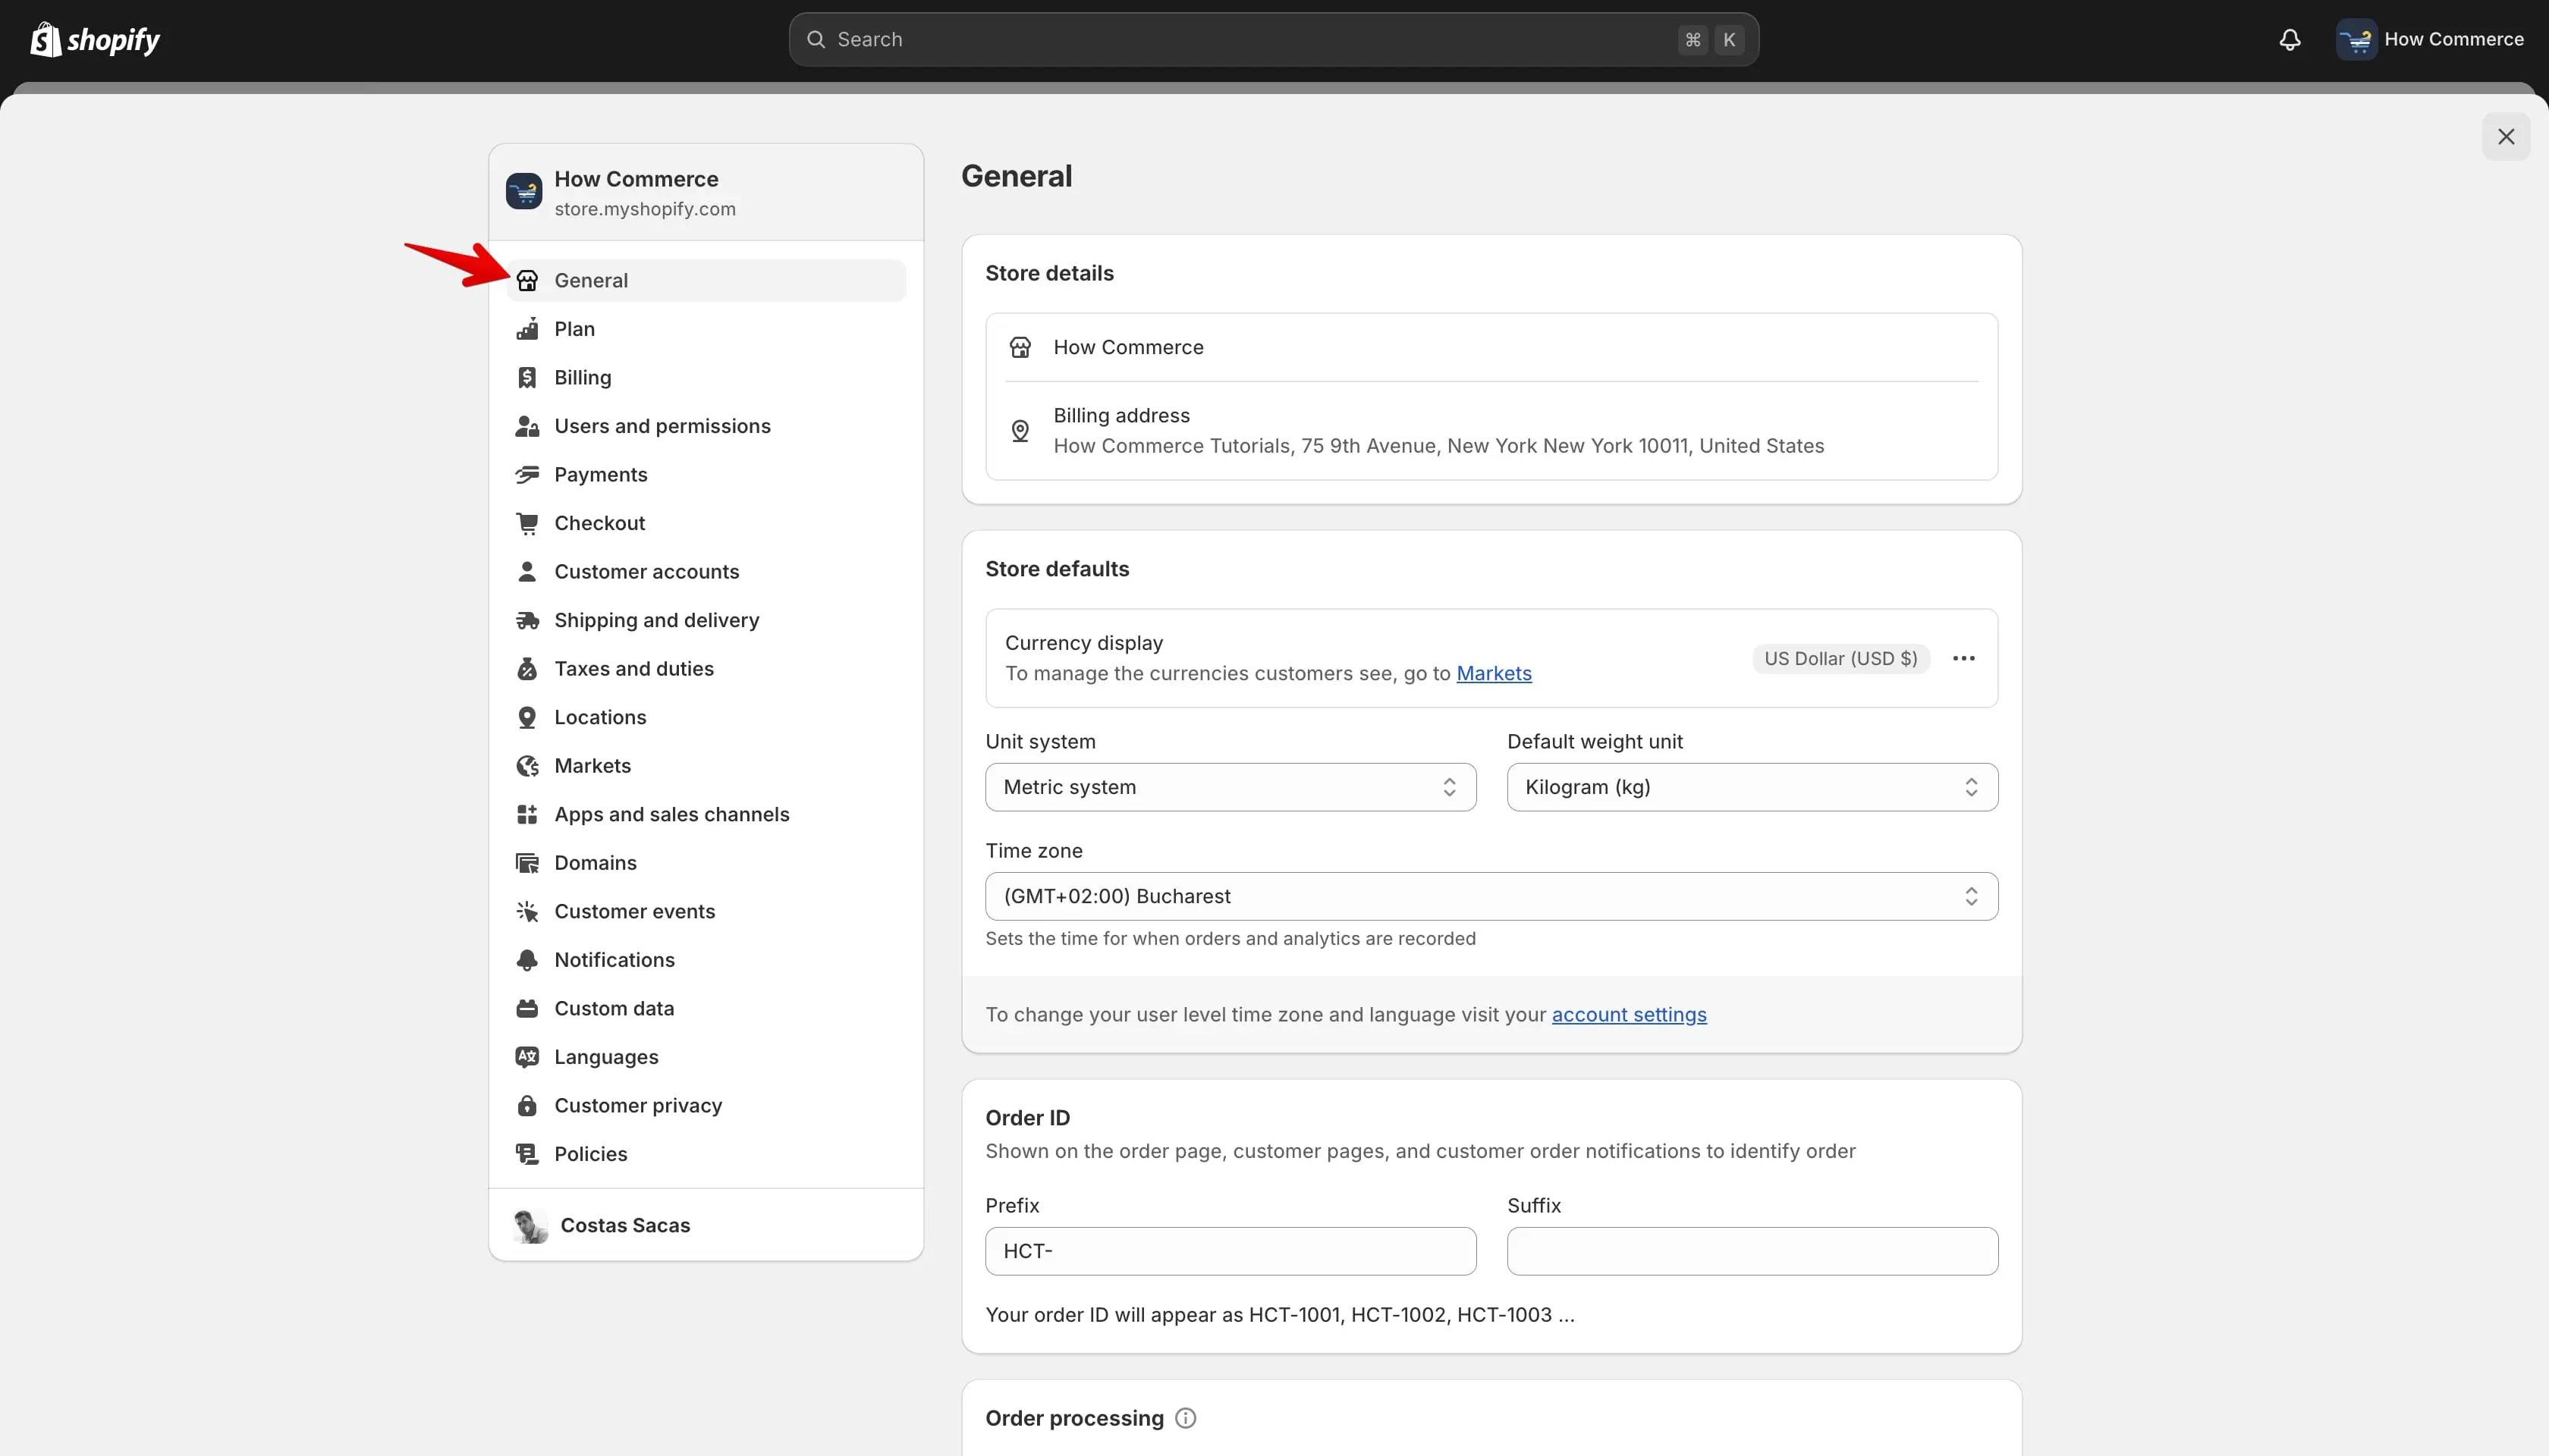The image size is (2549, 1456).
Task: Click the Order processing info icon
Action: (1186, 1419)
